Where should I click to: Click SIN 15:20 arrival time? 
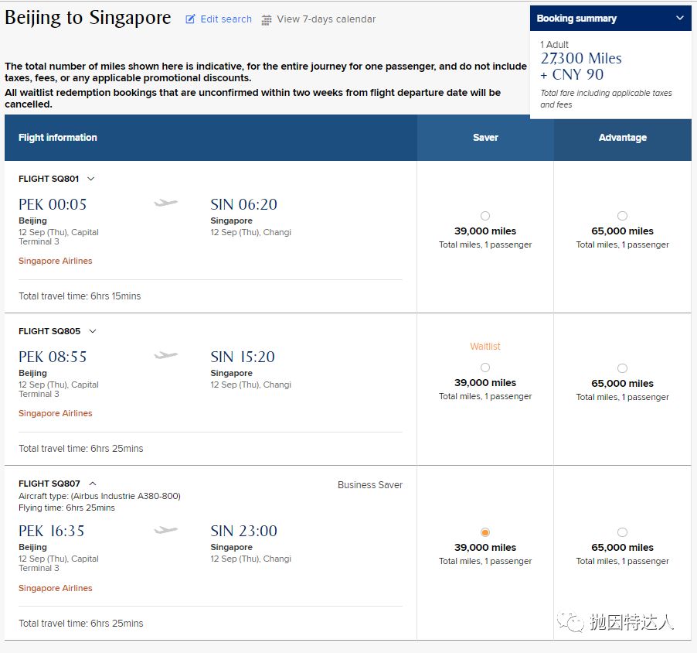coord(243,357)
